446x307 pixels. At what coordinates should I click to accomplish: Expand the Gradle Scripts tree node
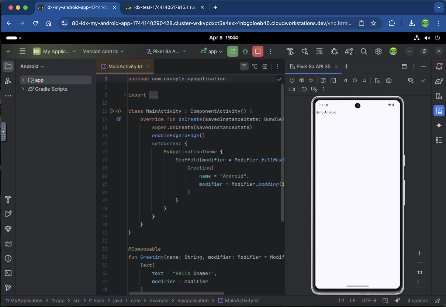click(23, 89)
